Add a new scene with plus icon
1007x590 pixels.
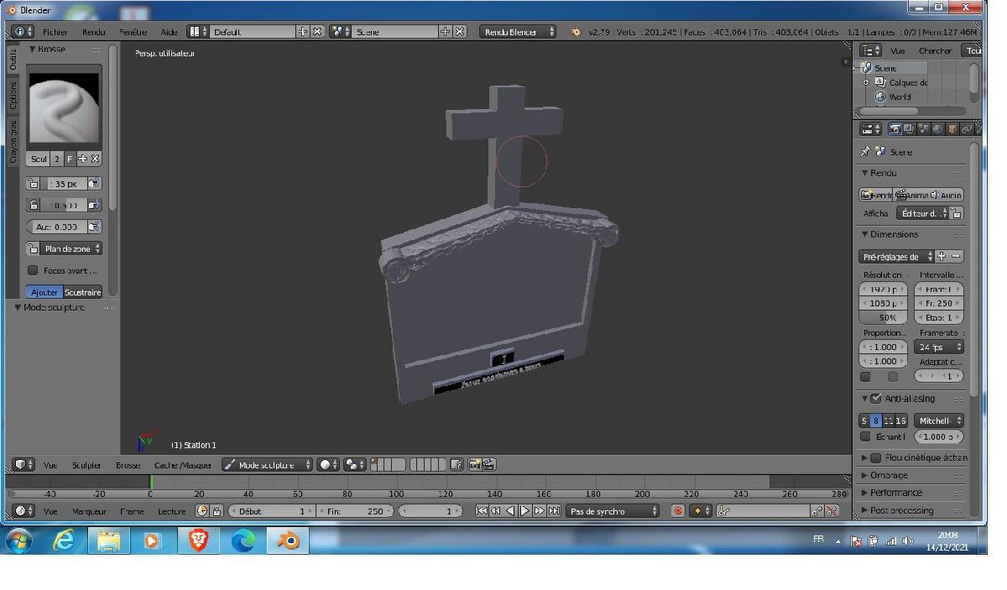click(x=446, y=32)
